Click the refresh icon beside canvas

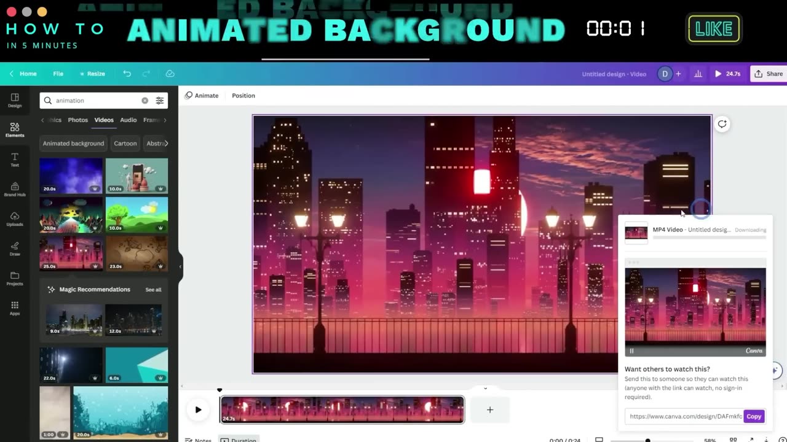(722, 124)
